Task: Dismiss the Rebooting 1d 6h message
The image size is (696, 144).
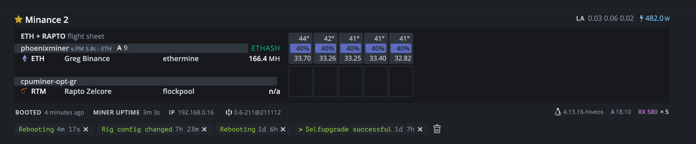Action: [x=283, y=129]
